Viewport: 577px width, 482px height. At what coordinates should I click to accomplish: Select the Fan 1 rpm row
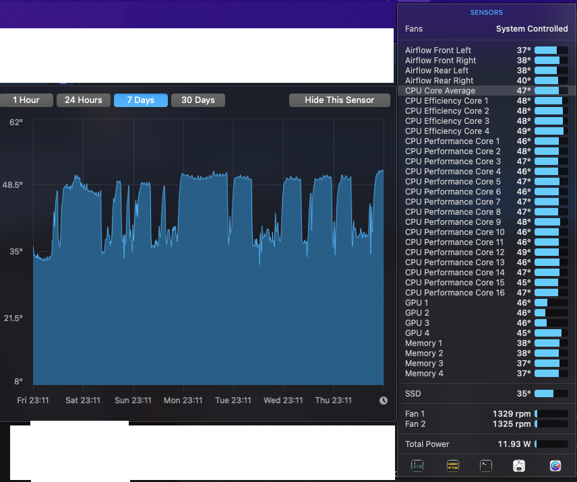tap(487, 414)
